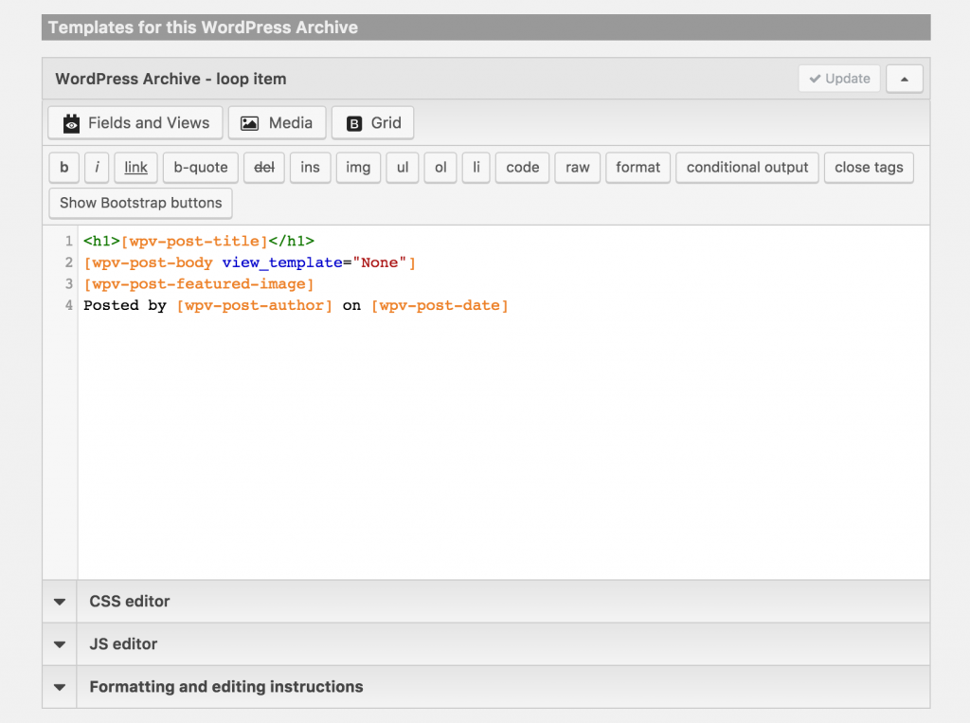Insert list item with li button
Image resolution: width=970 pixels, height=723 pixels.
coord(476,167)
